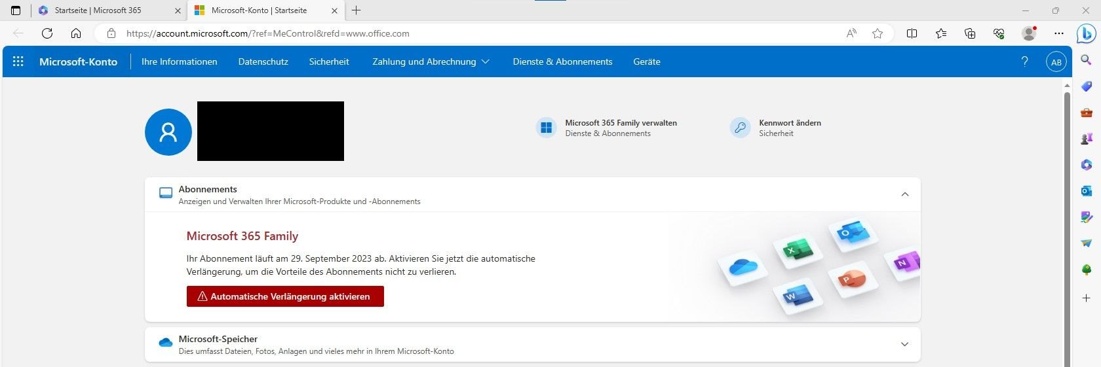The height and width of the screenshot is (367, 1101).
Task: Click the Microsoft 365 Family heading
Action: [x=242, y=236]
